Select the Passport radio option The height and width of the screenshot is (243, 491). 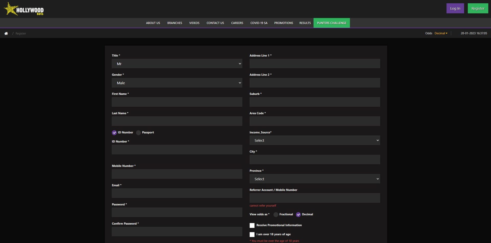point(138,132)
